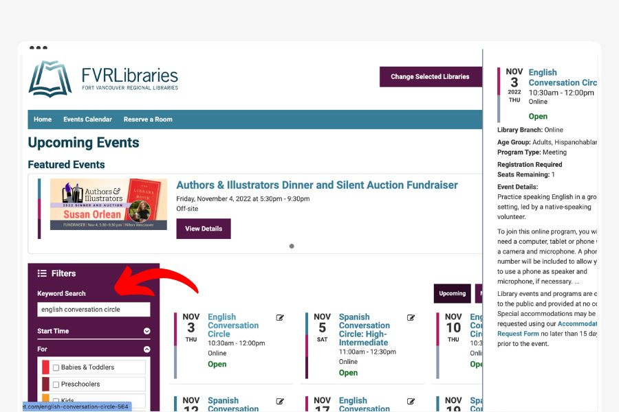
Task: Click edit icon on Nov 12 Spanish Conversation card
Action: click(280, 401)
